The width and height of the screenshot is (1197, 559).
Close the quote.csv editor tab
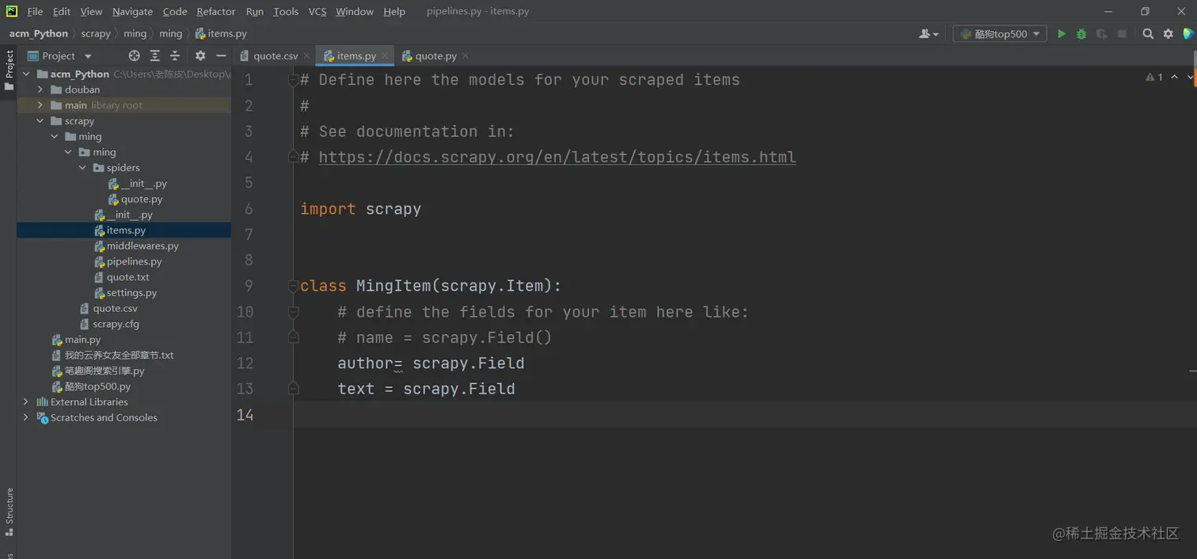pos(307,56)
